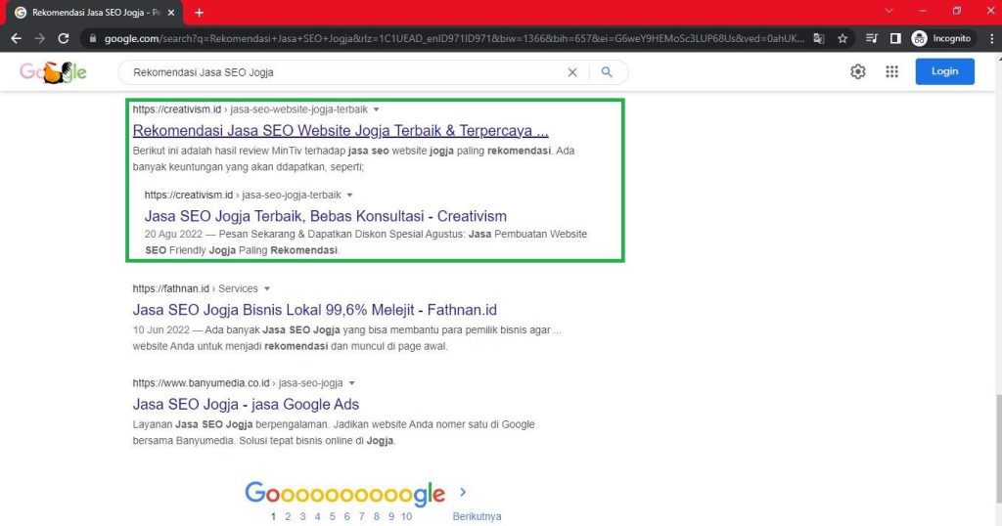The height and width of the screenshot is (526, 1002).
Task: Open the media control icon in the toolbar
Action: pos(872,38)
